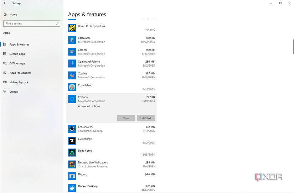Click the Docker Desktop app icon
The height and width of the screenshot is (193, 294).
[x=72, y=188]
